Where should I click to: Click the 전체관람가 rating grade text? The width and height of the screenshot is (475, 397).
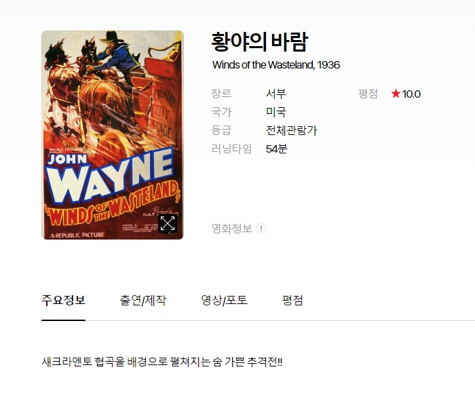pos(291,130)
